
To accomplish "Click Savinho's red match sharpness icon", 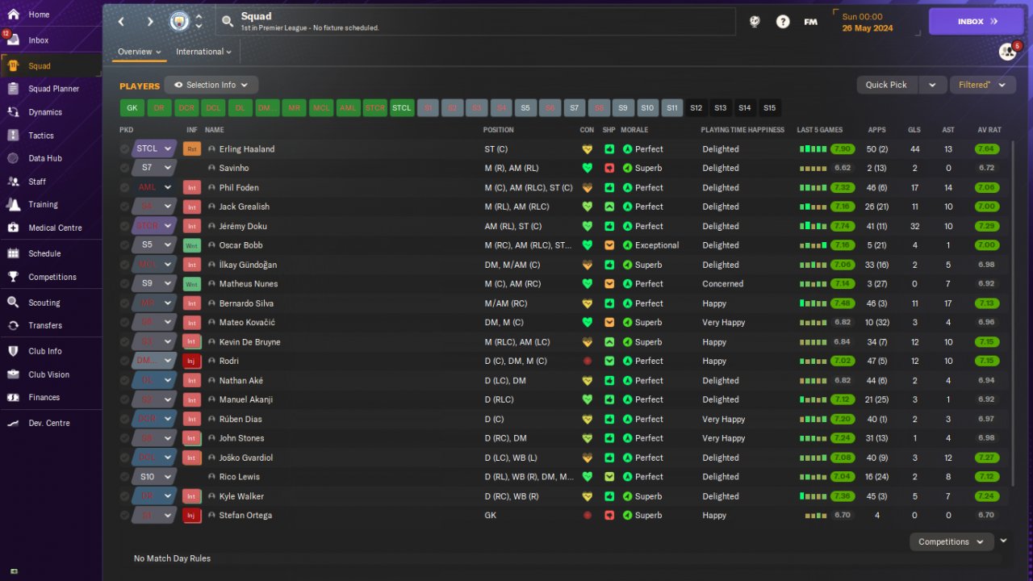I will click(609, 169).
